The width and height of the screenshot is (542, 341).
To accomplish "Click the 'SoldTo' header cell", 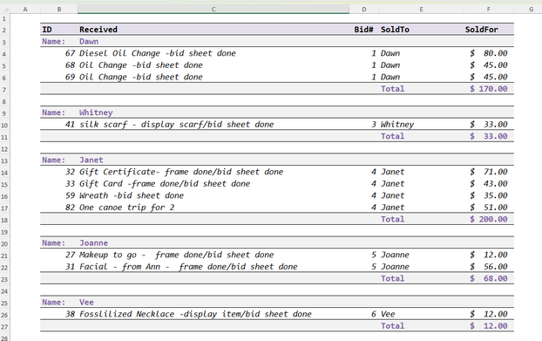I will 421,30.
